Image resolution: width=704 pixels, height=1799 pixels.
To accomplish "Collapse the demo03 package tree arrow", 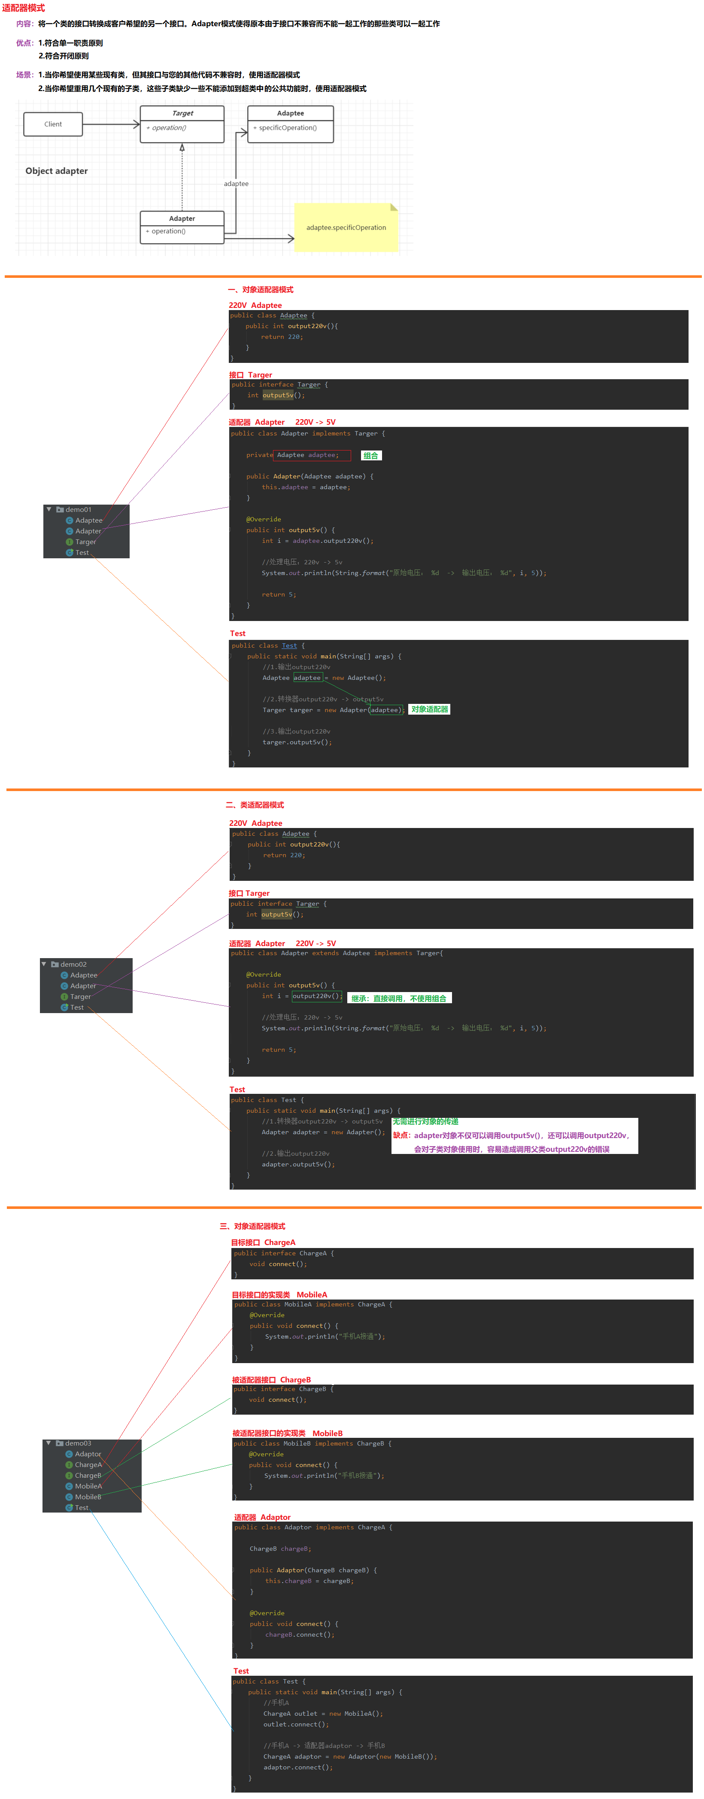I will pyautogui.click(x=48, y=1443).
